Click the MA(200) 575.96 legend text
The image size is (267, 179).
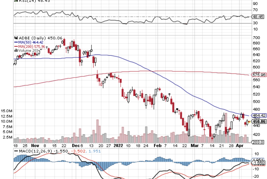tap(30, 46)
